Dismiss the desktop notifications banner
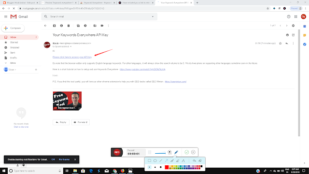This screenshot has width=309, height=174. (75, 159)
